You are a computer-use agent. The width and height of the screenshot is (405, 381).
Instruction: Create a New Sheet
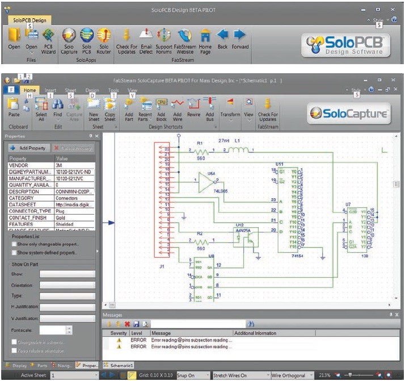(94, 110)
